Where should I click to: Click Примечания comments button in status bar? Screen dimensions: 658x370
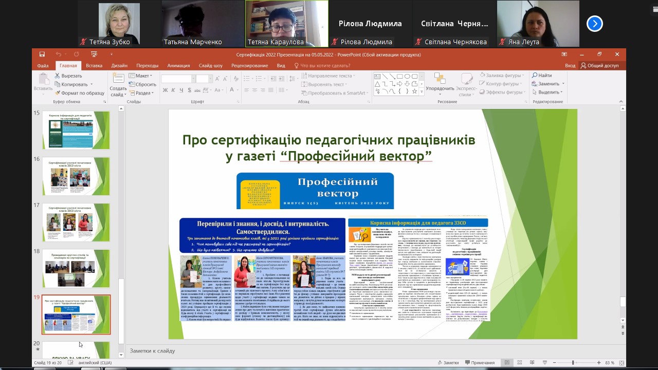tap(479, 363)
